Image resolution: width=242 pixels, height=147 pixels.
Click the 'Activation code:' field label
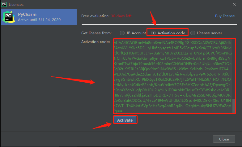[x=96, y=42]
